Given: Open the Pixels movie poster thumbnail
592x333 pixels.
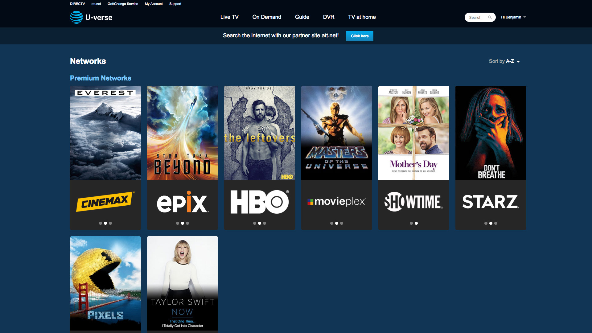Looking at the screenshot, I should (x=105, y=283).
